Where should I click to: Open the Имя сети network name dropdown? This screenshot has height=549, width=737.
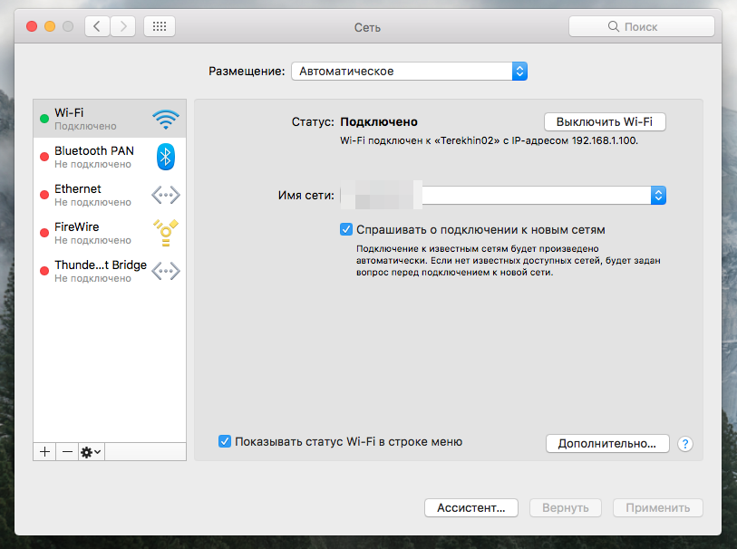click(x=503, y=195)
